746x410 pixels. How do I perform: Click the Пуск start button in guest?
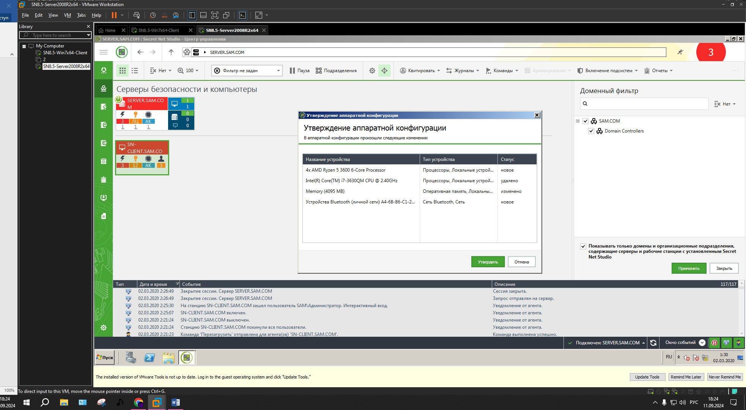[x=105, y=358]
